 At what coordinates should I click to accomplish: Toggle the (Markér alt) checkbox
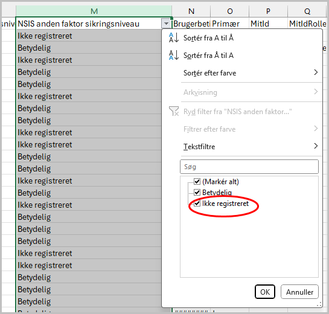[x=197, y=181]
